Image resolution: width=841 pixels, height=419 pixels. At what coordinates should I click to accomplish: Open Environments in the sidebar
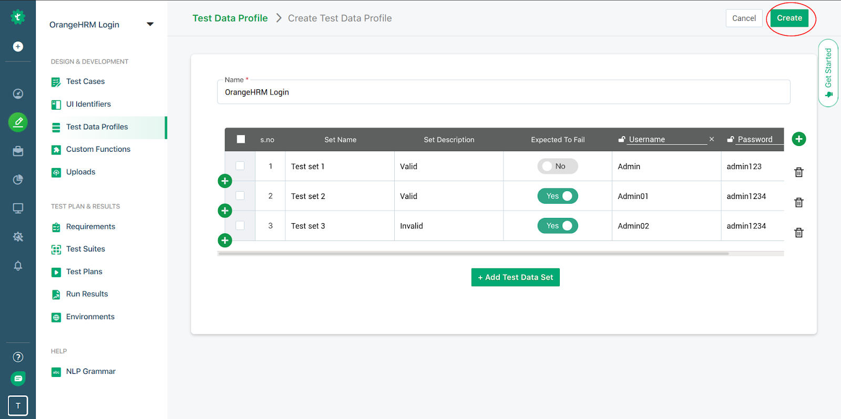[x=90, y=317]
